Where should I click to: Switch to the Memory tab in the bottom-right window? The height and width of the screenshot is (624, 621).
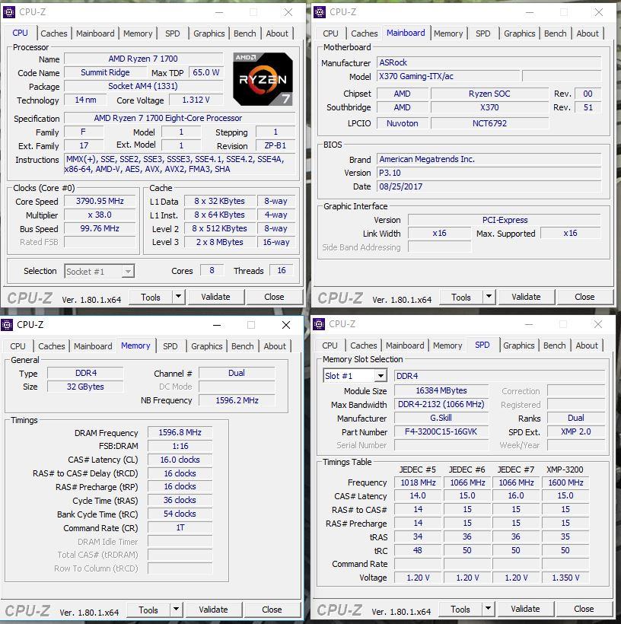click(x=447, y=345)
